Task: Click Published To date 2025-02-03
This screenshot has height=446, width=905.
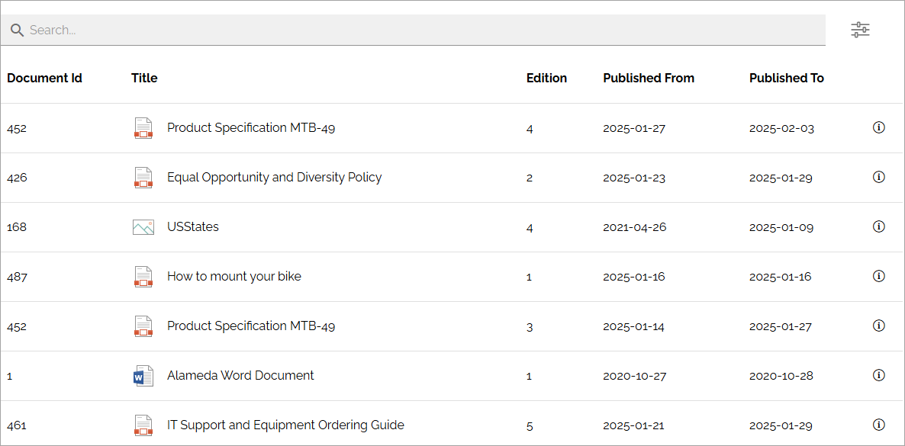Action: 781,128
